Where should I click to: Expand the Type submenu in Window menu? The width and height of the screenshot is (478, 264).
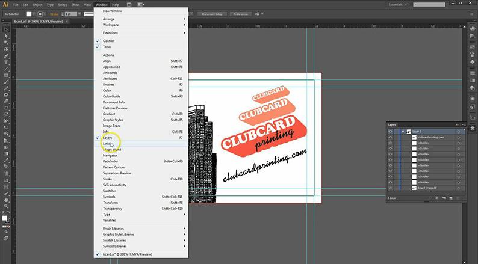141,214
